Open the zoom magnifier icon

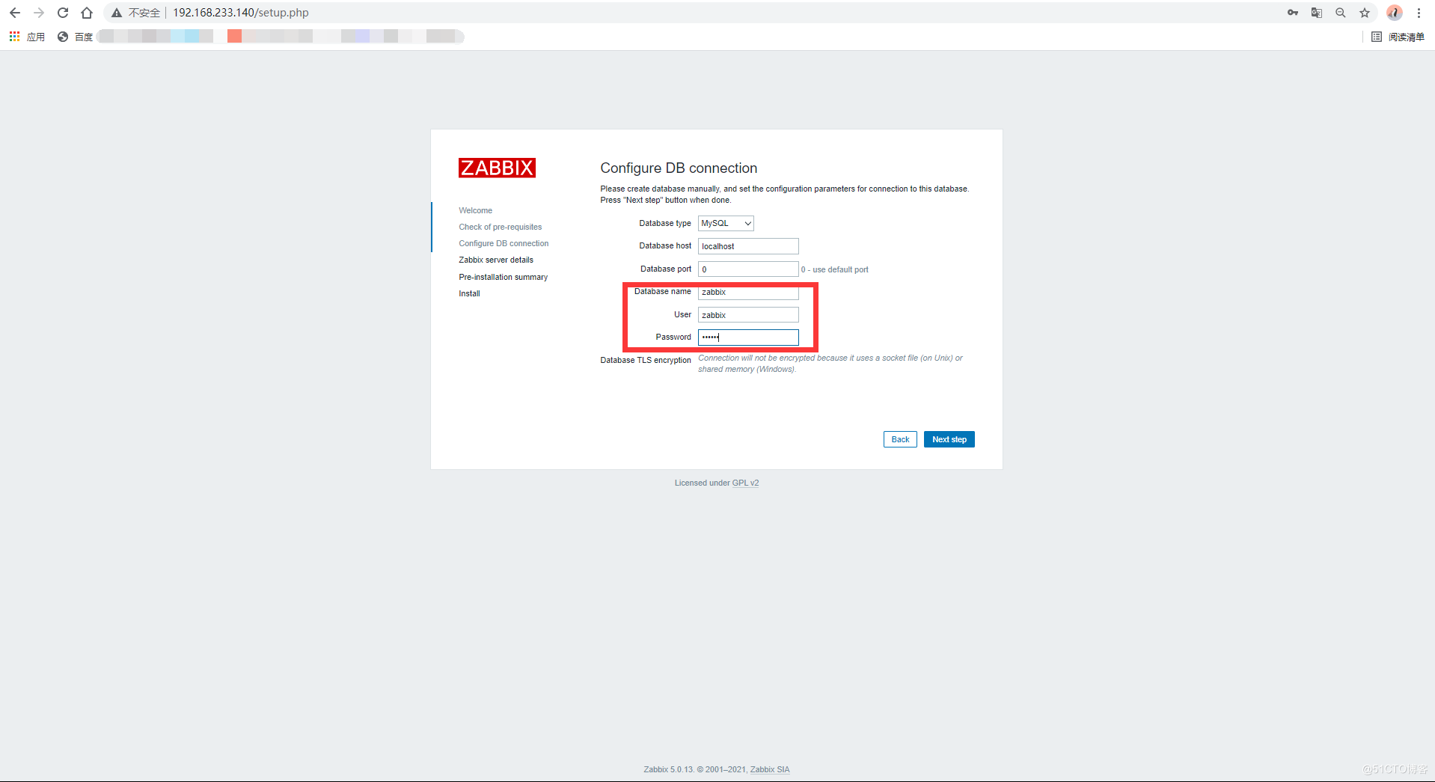[1341, 13]
